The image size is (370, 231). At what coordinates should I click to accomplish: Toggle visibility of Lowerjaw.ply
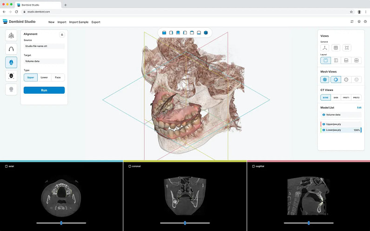pyautogui.click(x=323, y=130)
